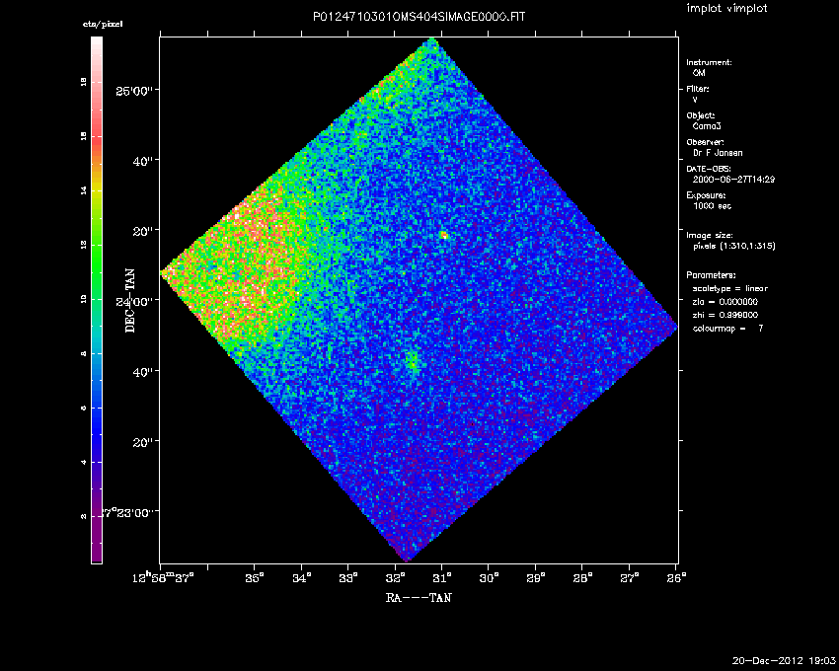Click the colourmap = 7 parameter
The width and height of the screenshot is (839, 671).
[727, 328]
